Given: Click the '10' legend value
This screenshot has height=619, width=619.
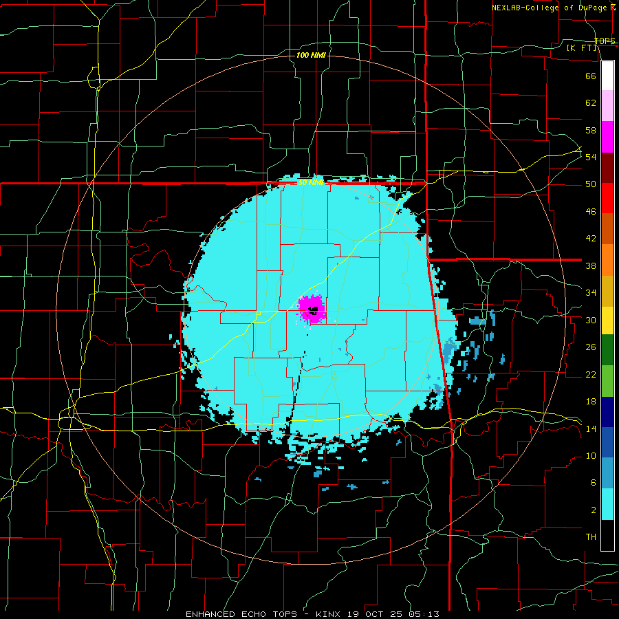Looking at the screenshot, I should [x=591, y=456].
